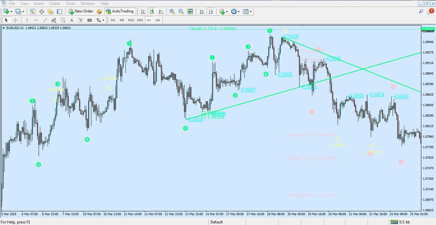Zoom out of the chart
Viewport: 436px width, 225px height.
pyautogui.click(x=181, y=11)
